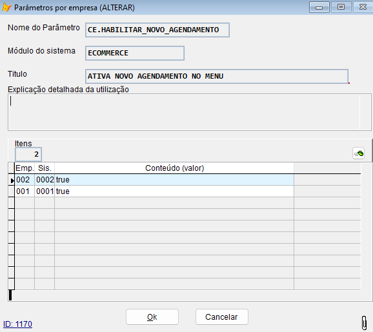Viewport: 373px width, 332px height.
Task: Minimize the Parâmetros por empresa window
Action: click(x=319, y=7)
